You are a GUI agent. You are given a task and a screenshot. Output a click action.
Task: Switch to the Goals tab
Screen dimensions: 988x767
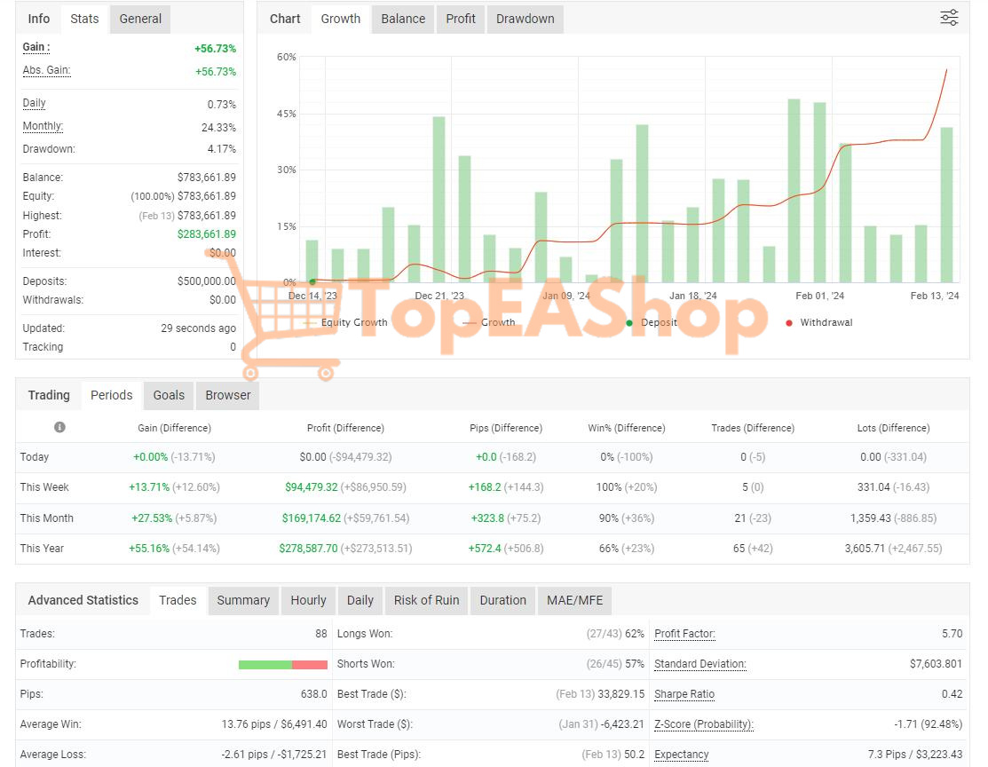point(169,395)
